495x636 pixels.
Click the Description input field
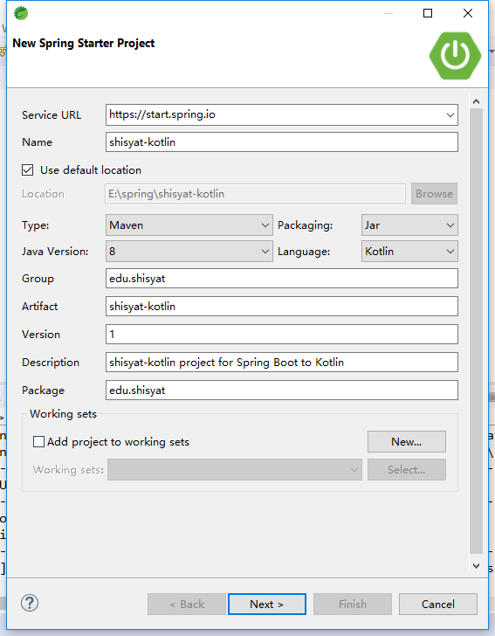pyautogui.click(x=282, y=363)
